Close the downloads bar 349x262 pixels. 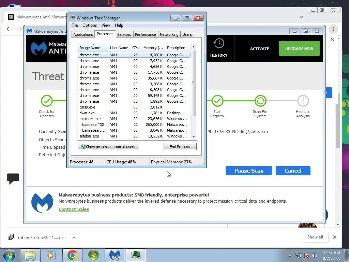click(335, 237)
